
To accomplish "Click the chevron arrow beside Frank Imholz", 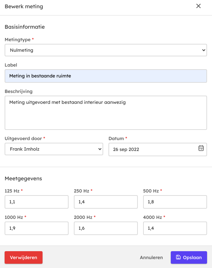I will (100, 149).
